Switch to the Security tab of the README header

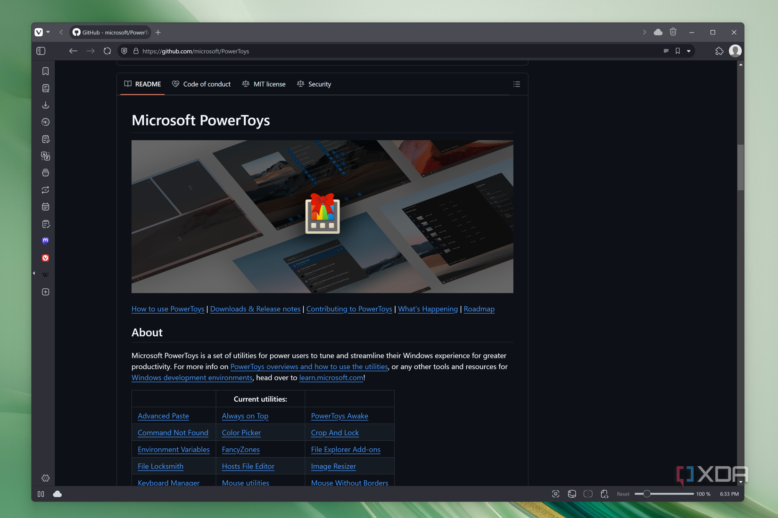point(319,84)
